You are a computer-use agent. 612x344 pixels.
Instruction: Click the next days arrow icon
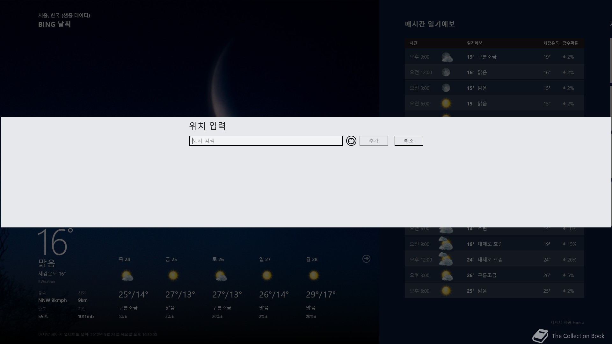pos(367,259)
